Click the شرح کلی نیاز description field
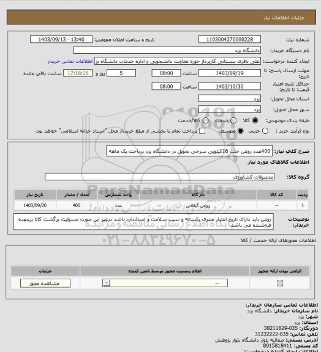The image size is (321, 352). tap(189, 151)
